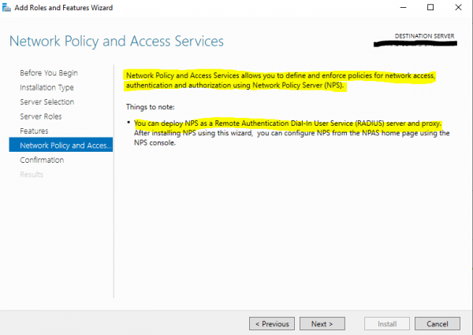Image resolution: width=473 pixels, height=335 pixels.
Task: Click the Next button
Action: click(x=322, y=324)
